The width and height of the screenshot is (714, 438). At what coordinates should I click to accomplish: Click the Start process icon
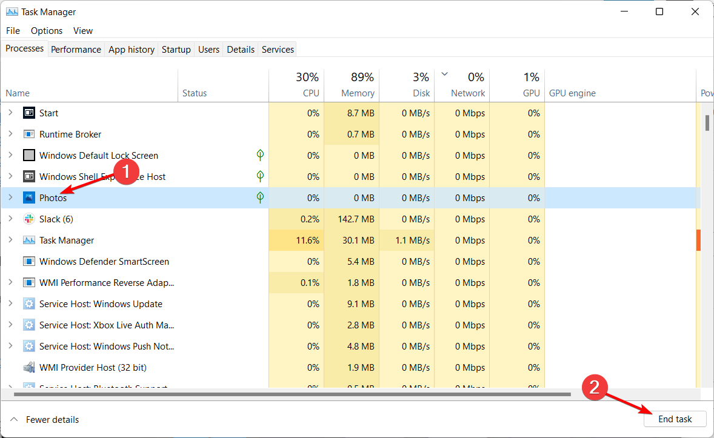point(28,113)
